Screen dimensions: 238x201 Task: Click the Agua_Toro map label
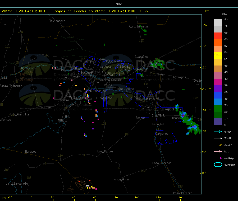click(28, 68)
